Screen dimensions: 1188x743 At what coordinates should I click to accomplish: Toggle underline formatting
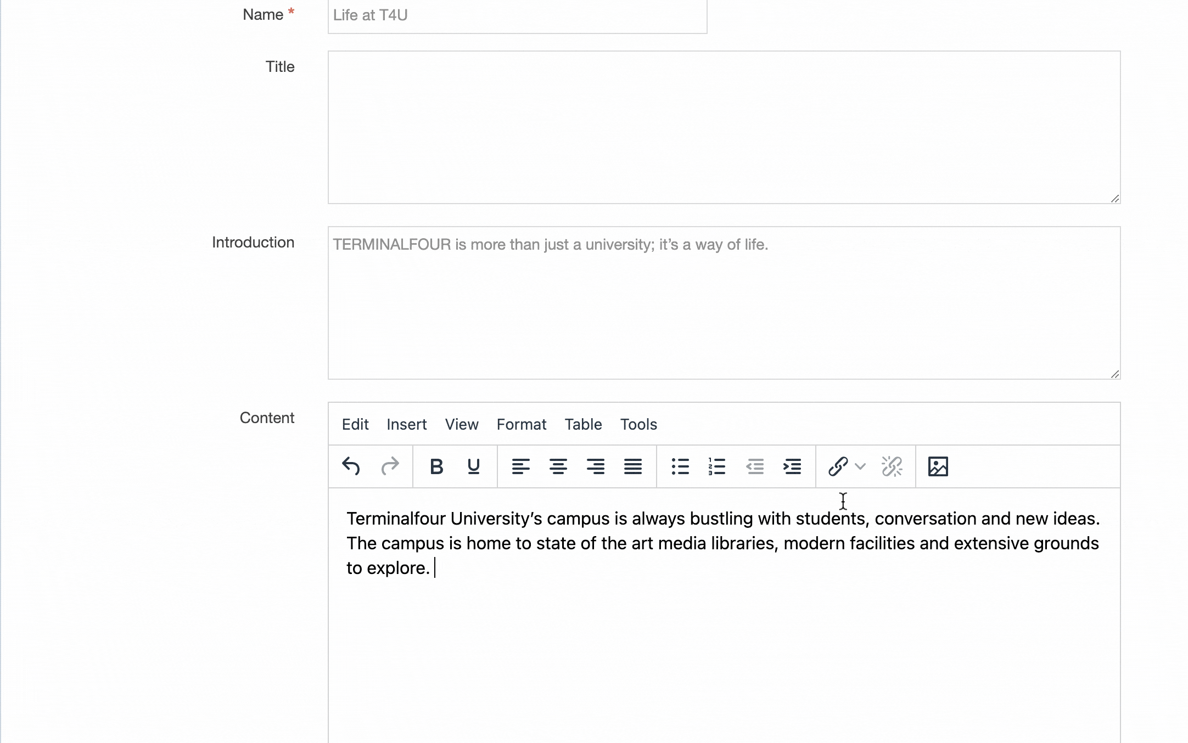473,466
